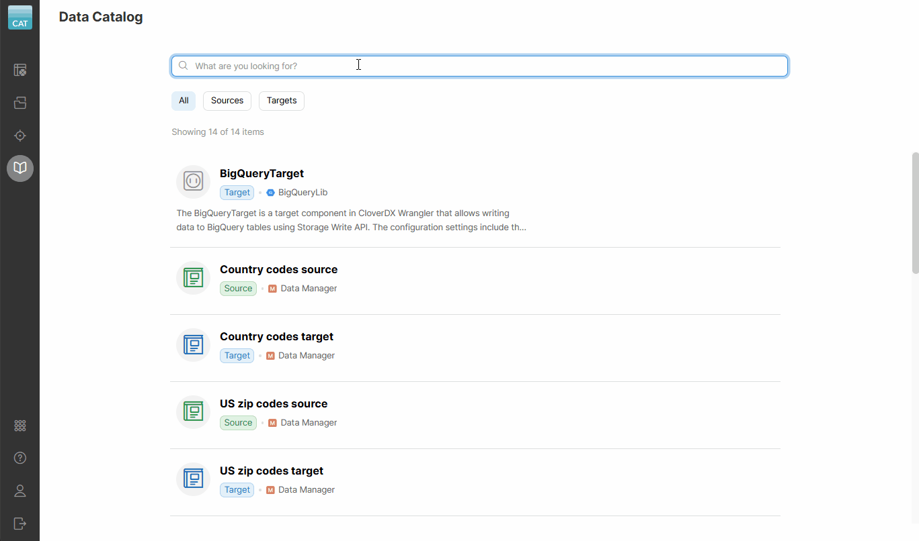Open the projects drawer icon in sidebar
The height and width of the screenshot is (541, 919).
19,103
